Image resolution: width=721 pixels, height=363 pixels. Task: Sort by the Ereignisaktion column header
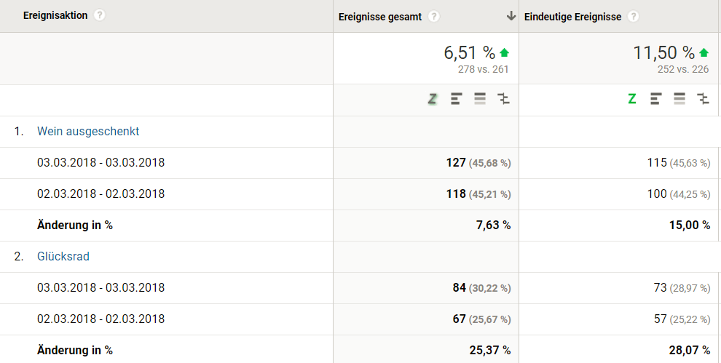(x=55, y=15)
